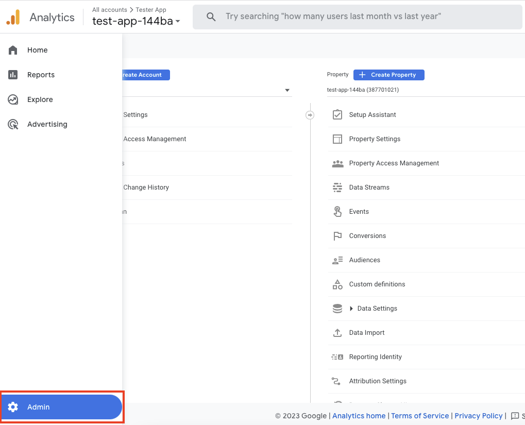The height and width of the screenshot is (425, 525).
Task: Click the Home house icon
Action: click(13, 50)
